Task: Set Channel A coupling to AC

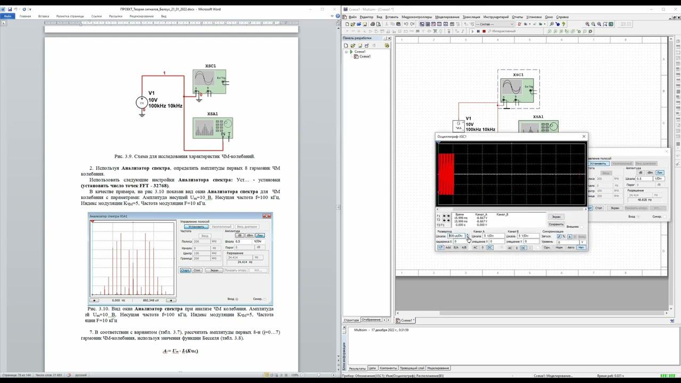Action: 476,248
